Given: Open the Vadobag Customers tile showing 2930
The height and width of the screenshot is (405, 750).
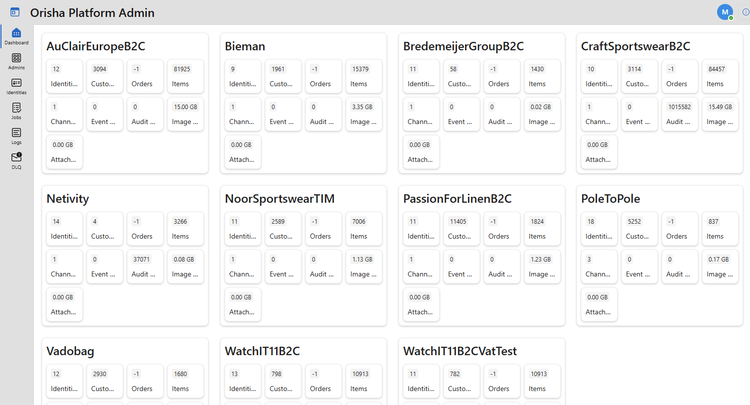Looking at the screenshot, I should tap(104, 381).
